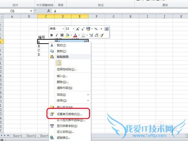Click the previous sheet navigation arrow
188x141 pixels.
(x=2, y=135)
